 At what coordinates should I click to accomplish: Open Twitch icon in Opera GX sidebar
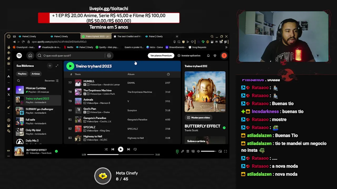click(9, 89)
